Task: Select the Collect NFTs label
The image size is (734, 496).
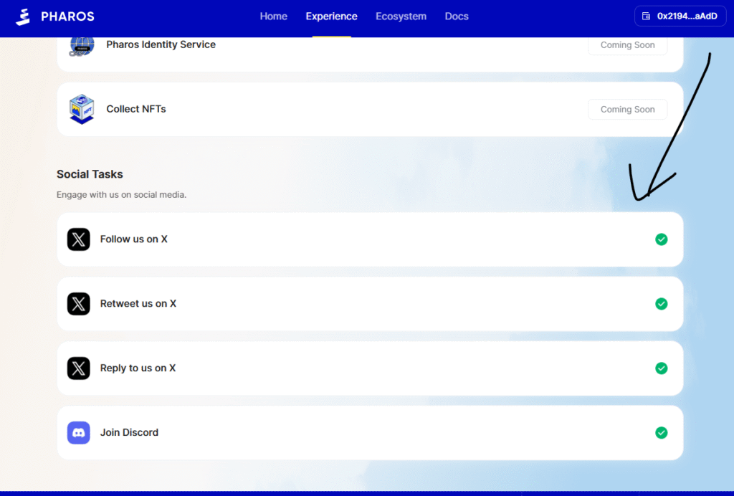Action: (136, 109)
